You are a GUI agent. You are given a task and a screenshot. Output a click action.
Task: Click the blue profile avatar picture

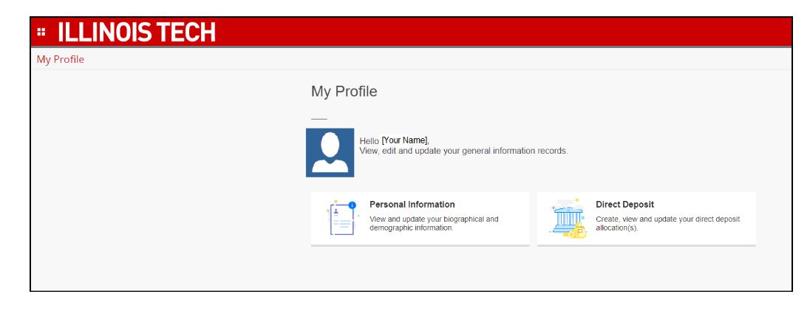point(330,152)
